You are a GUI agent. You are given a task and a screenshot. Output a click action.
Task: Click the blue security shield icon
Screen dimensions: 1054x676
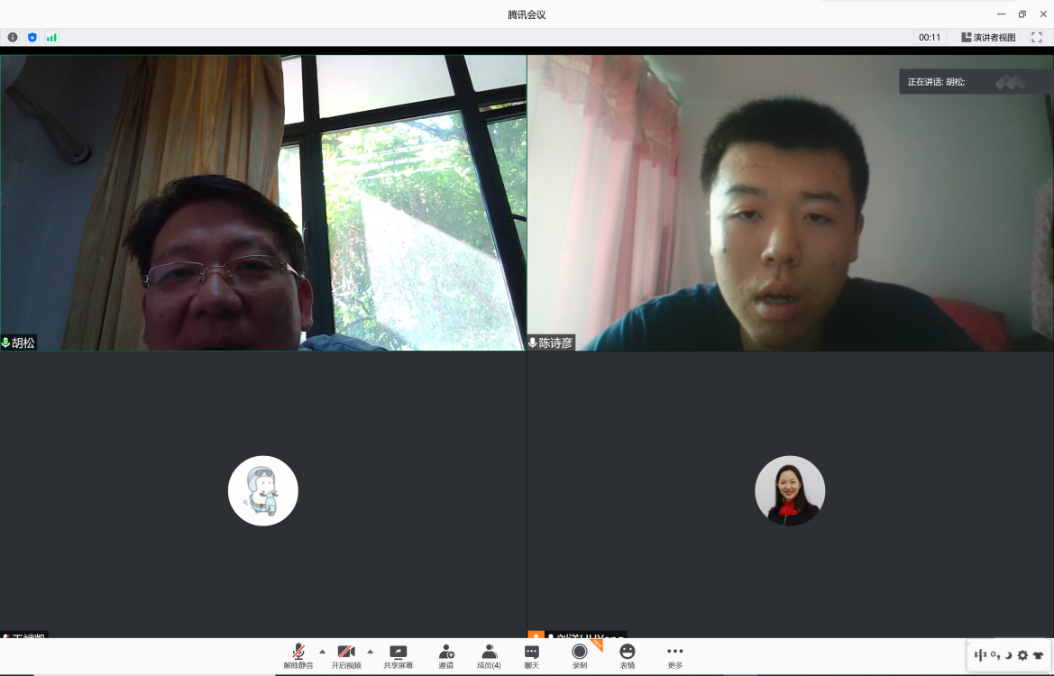point(32,38)
